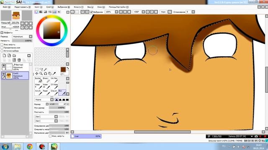
Task: Select the lasso selection tool
Action: point(41,70)
